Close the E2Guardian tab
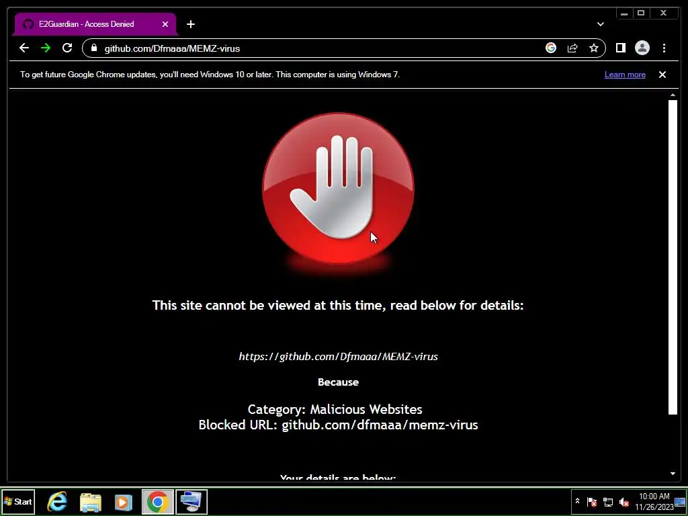Image resolution: width=688 pixels, height=516 pixels. (x=165, y=24)
